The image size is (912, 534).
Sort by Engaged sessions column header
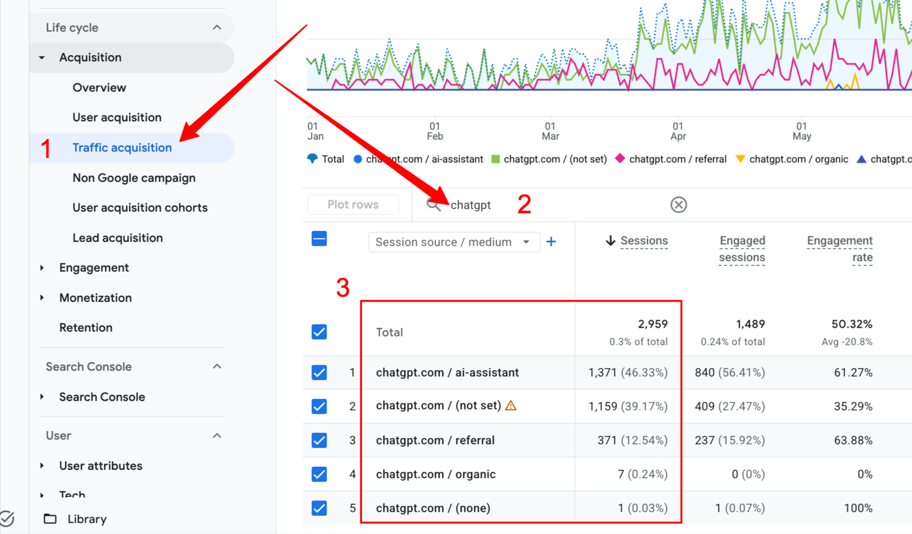coord(742,249)
